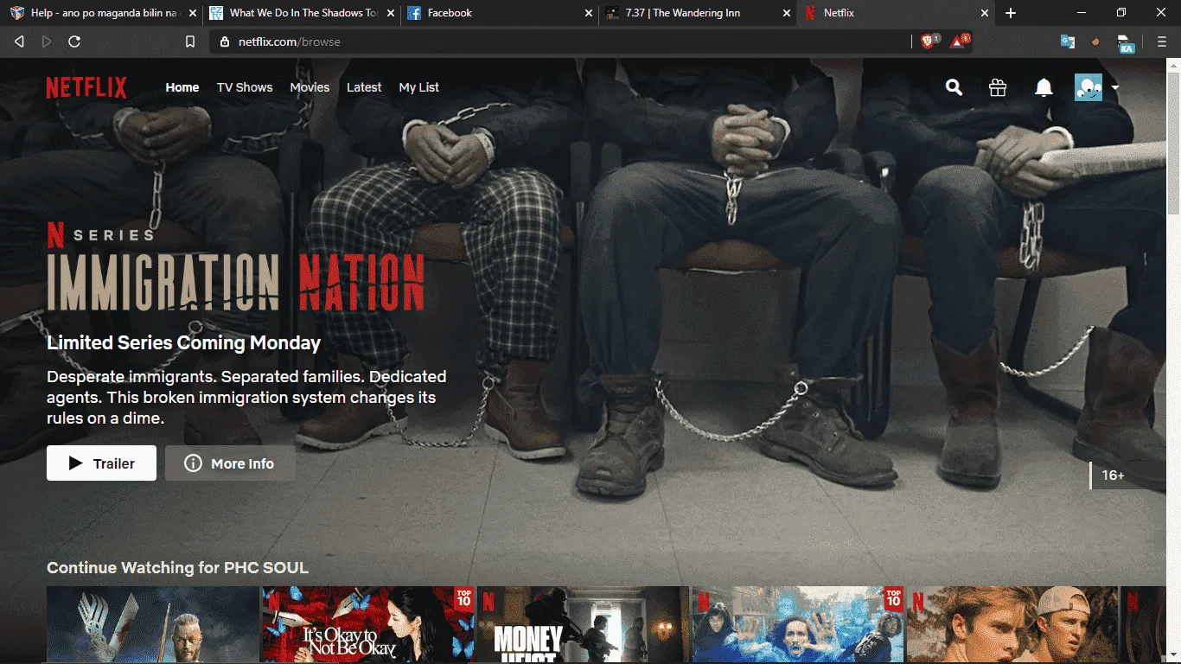
Task: Open More Info for Immigration Nation
Action: coord(230,463)
